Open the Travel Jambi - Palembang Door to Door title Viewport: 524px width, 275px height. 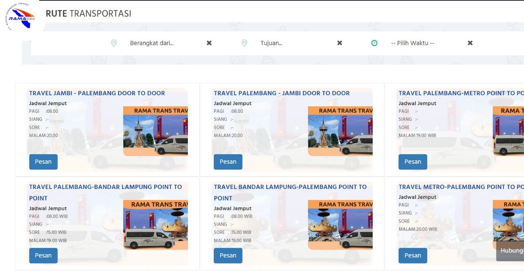click(97, 93)
